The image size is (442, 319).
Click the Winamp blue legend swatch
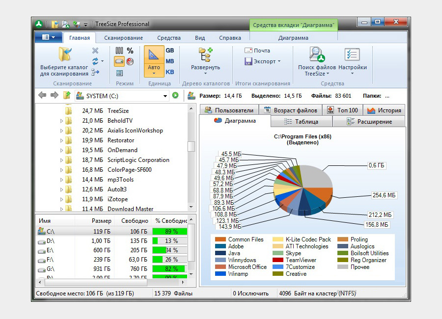[220, 274]
